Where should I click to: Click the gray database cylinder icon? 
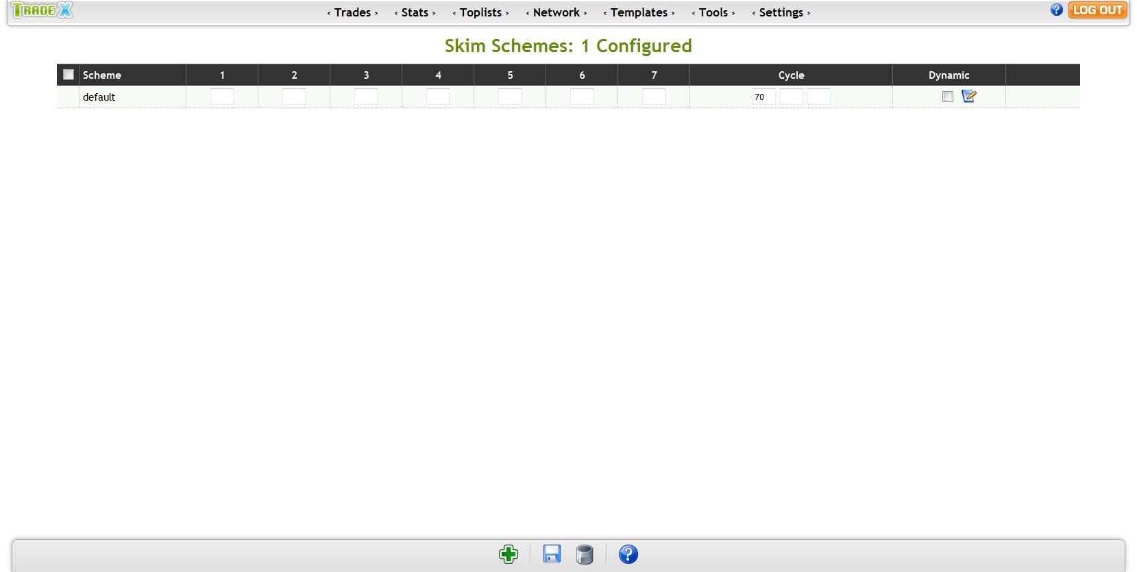(x=585, y=554)
